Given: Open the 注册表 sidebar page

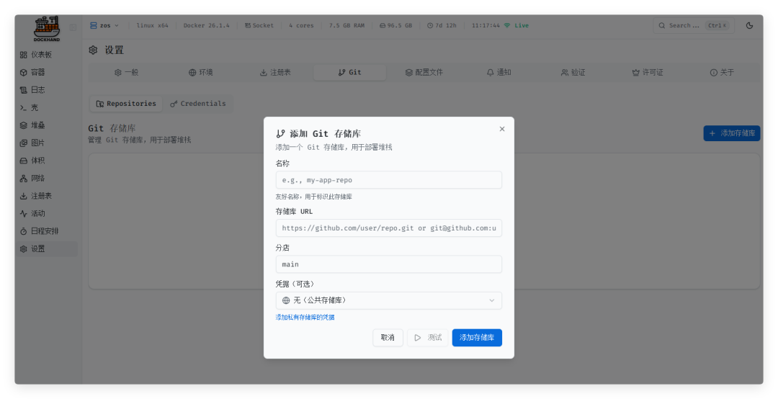Looking at the screenshot, I should tap(46, 196).
